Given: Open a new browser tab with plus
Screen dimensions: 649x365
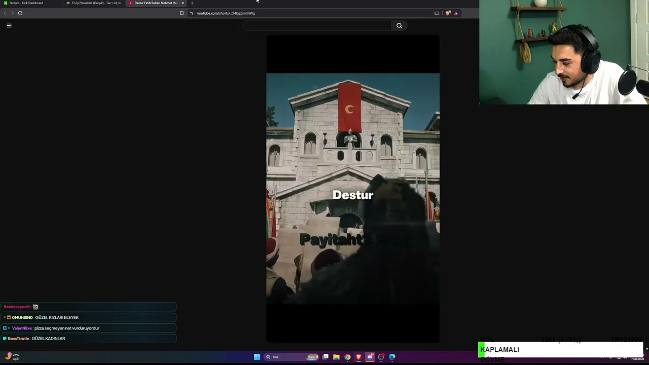Looking at the screenshot, I should [192, 3].
